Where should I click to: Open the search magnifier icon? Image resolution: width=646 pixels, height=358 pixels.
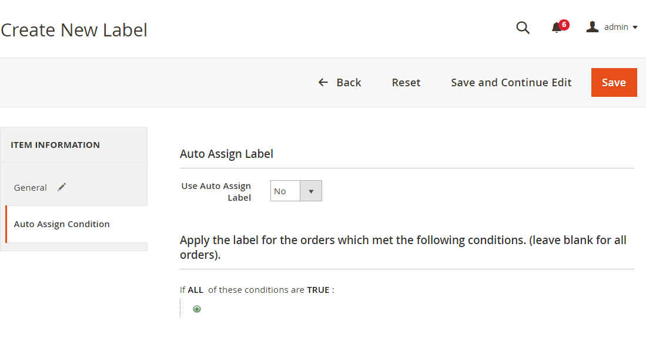coord(523,28)
